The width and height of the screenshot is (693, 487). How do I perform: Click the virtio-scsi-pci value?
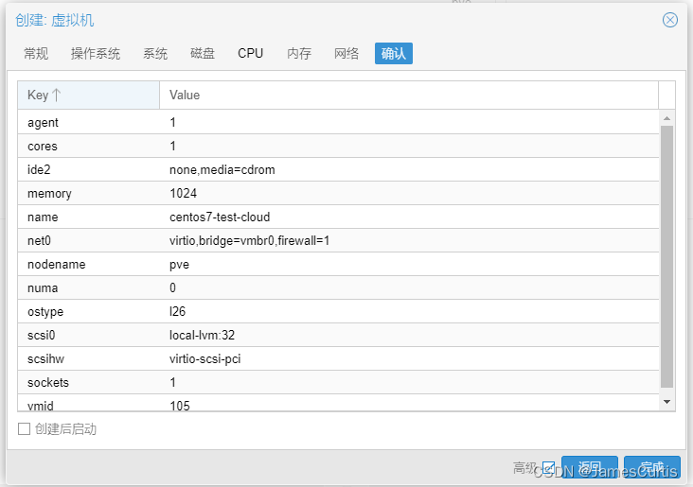(x=205, y=359)
